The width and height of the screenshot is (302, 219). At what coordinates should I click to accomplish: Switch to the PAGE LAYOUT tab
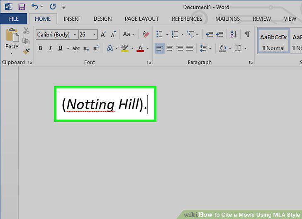point(141,19)
